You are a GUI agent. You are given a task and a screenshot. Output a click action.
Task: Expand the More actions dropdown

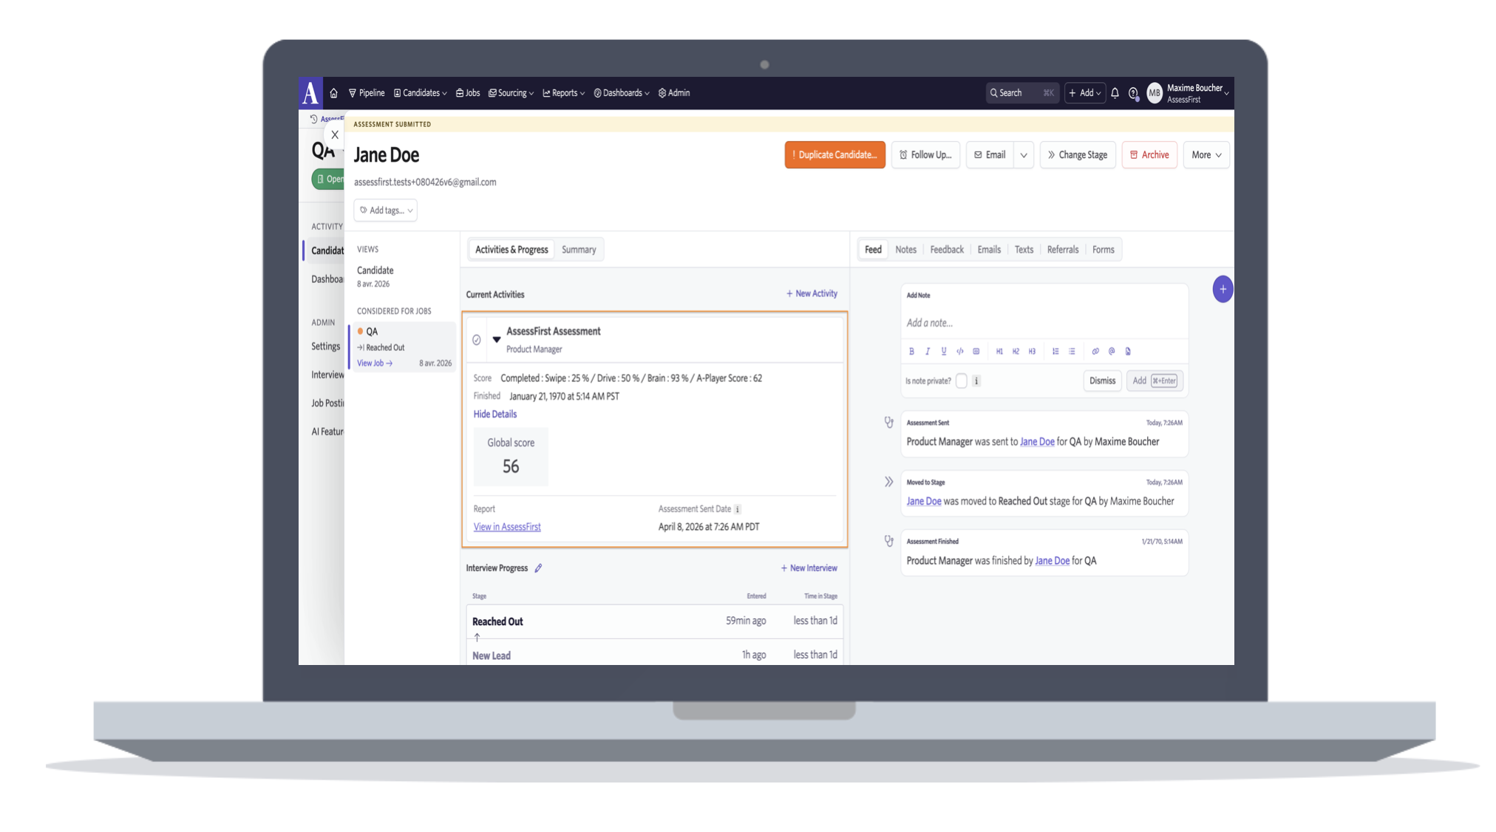pos(1206,155)
